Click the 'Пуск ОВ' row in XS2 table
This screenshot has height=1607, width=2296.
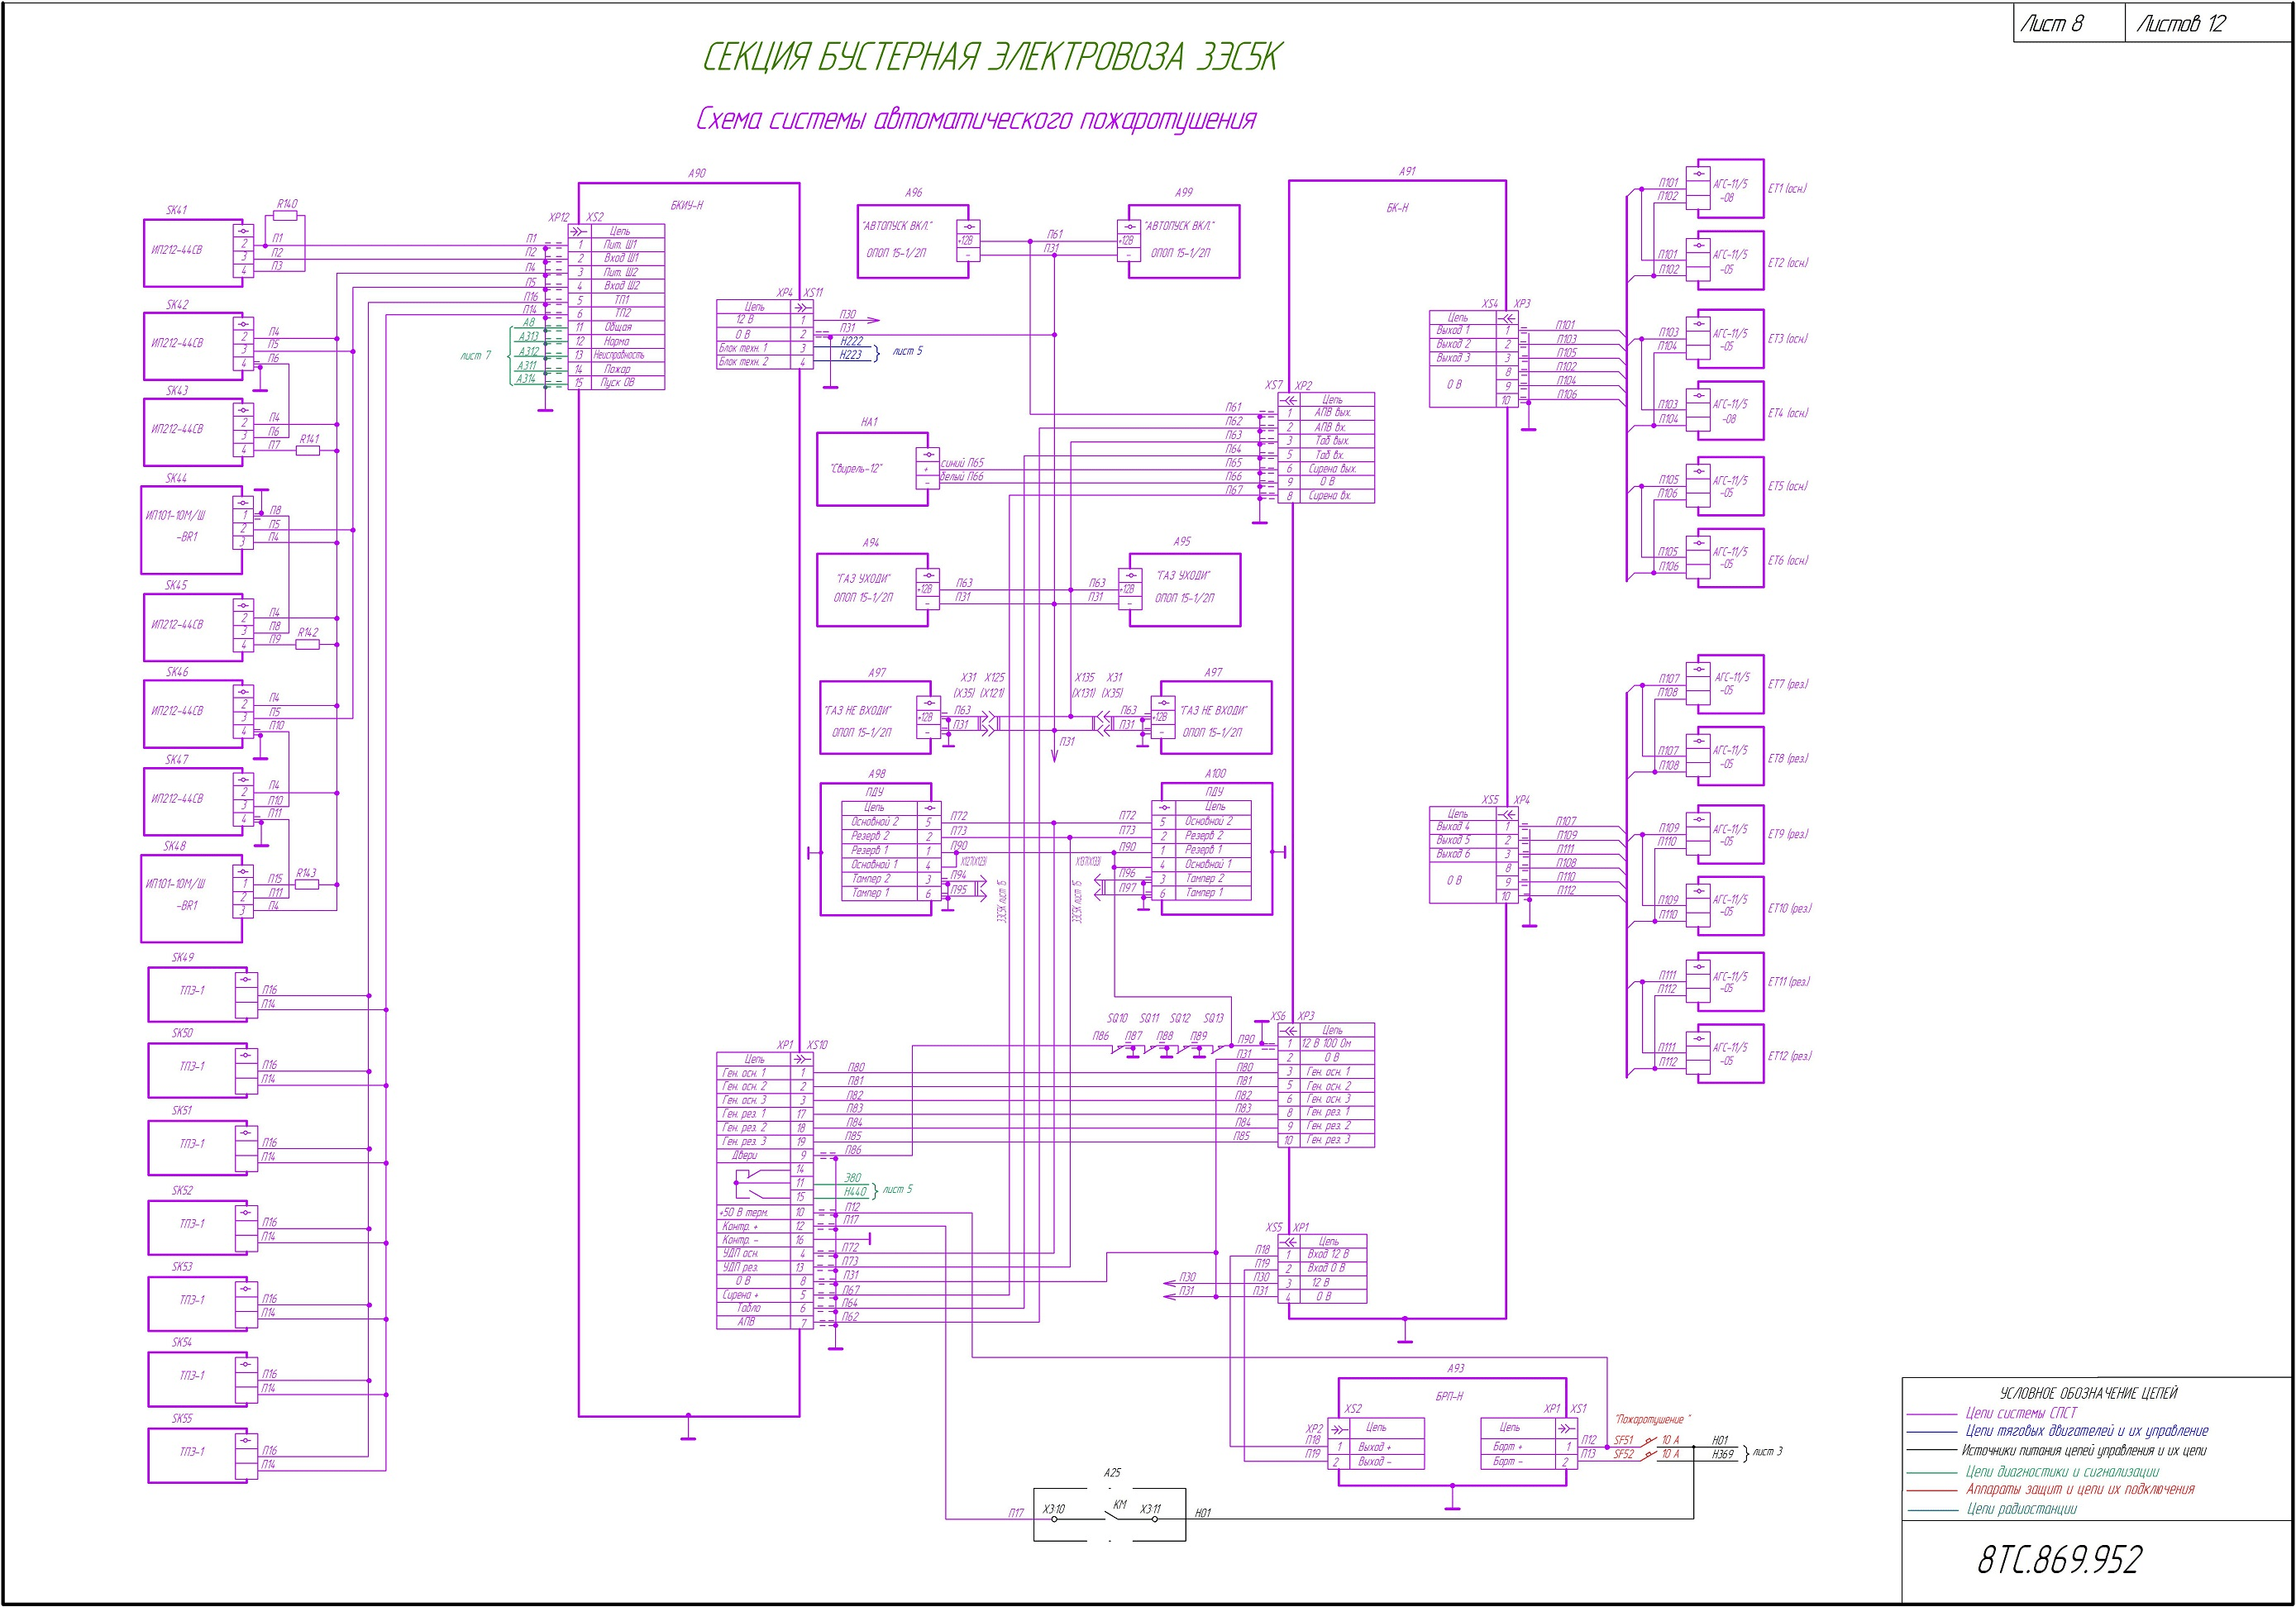click(x=616, y=383)
